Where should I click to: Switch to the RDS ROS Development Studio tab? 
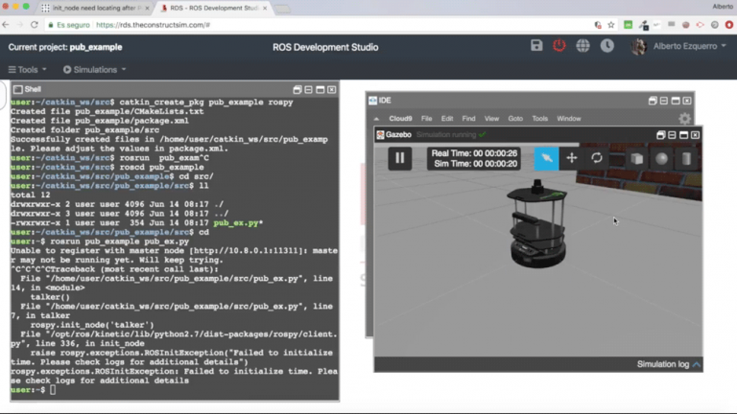(214, 8)
